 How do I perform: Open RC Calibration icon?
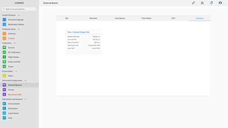tap(4, 52)
